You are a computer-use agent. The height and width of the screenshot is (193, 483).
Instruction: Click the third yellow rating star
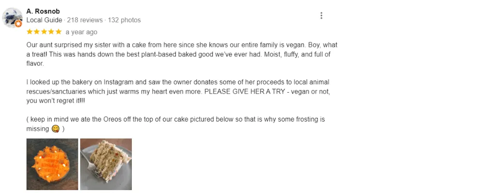[x=44, y=32]
